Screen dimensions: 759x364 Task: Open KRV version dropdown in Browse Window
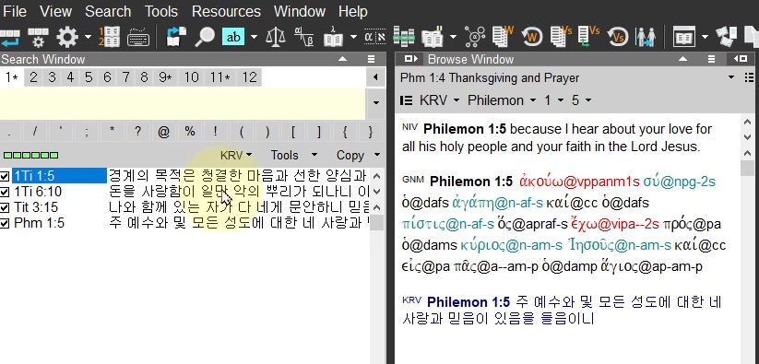click(x=439, y=100)
